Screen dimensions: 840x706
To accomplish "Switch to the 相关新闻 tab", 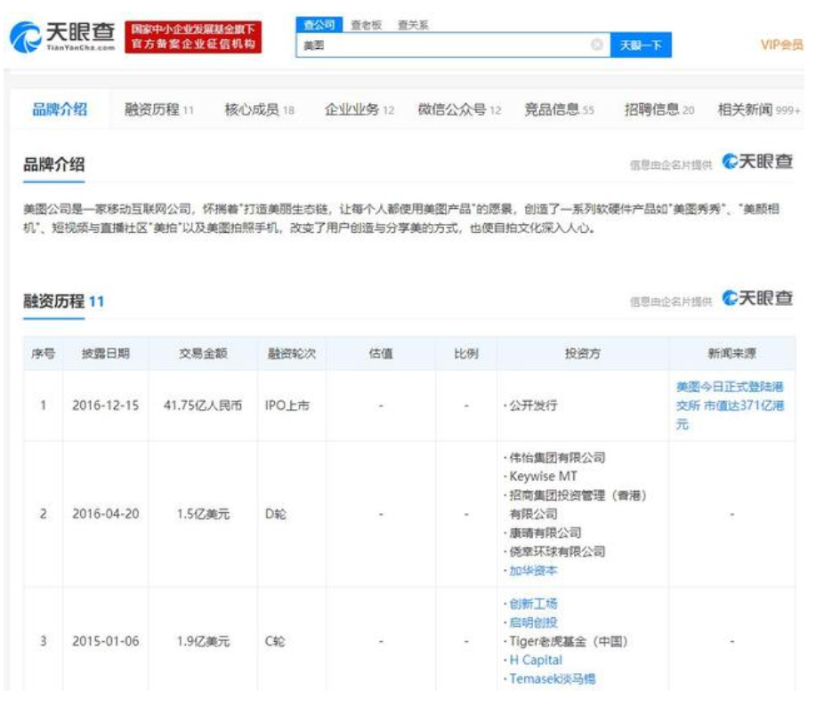I will [x=759, y=109].
